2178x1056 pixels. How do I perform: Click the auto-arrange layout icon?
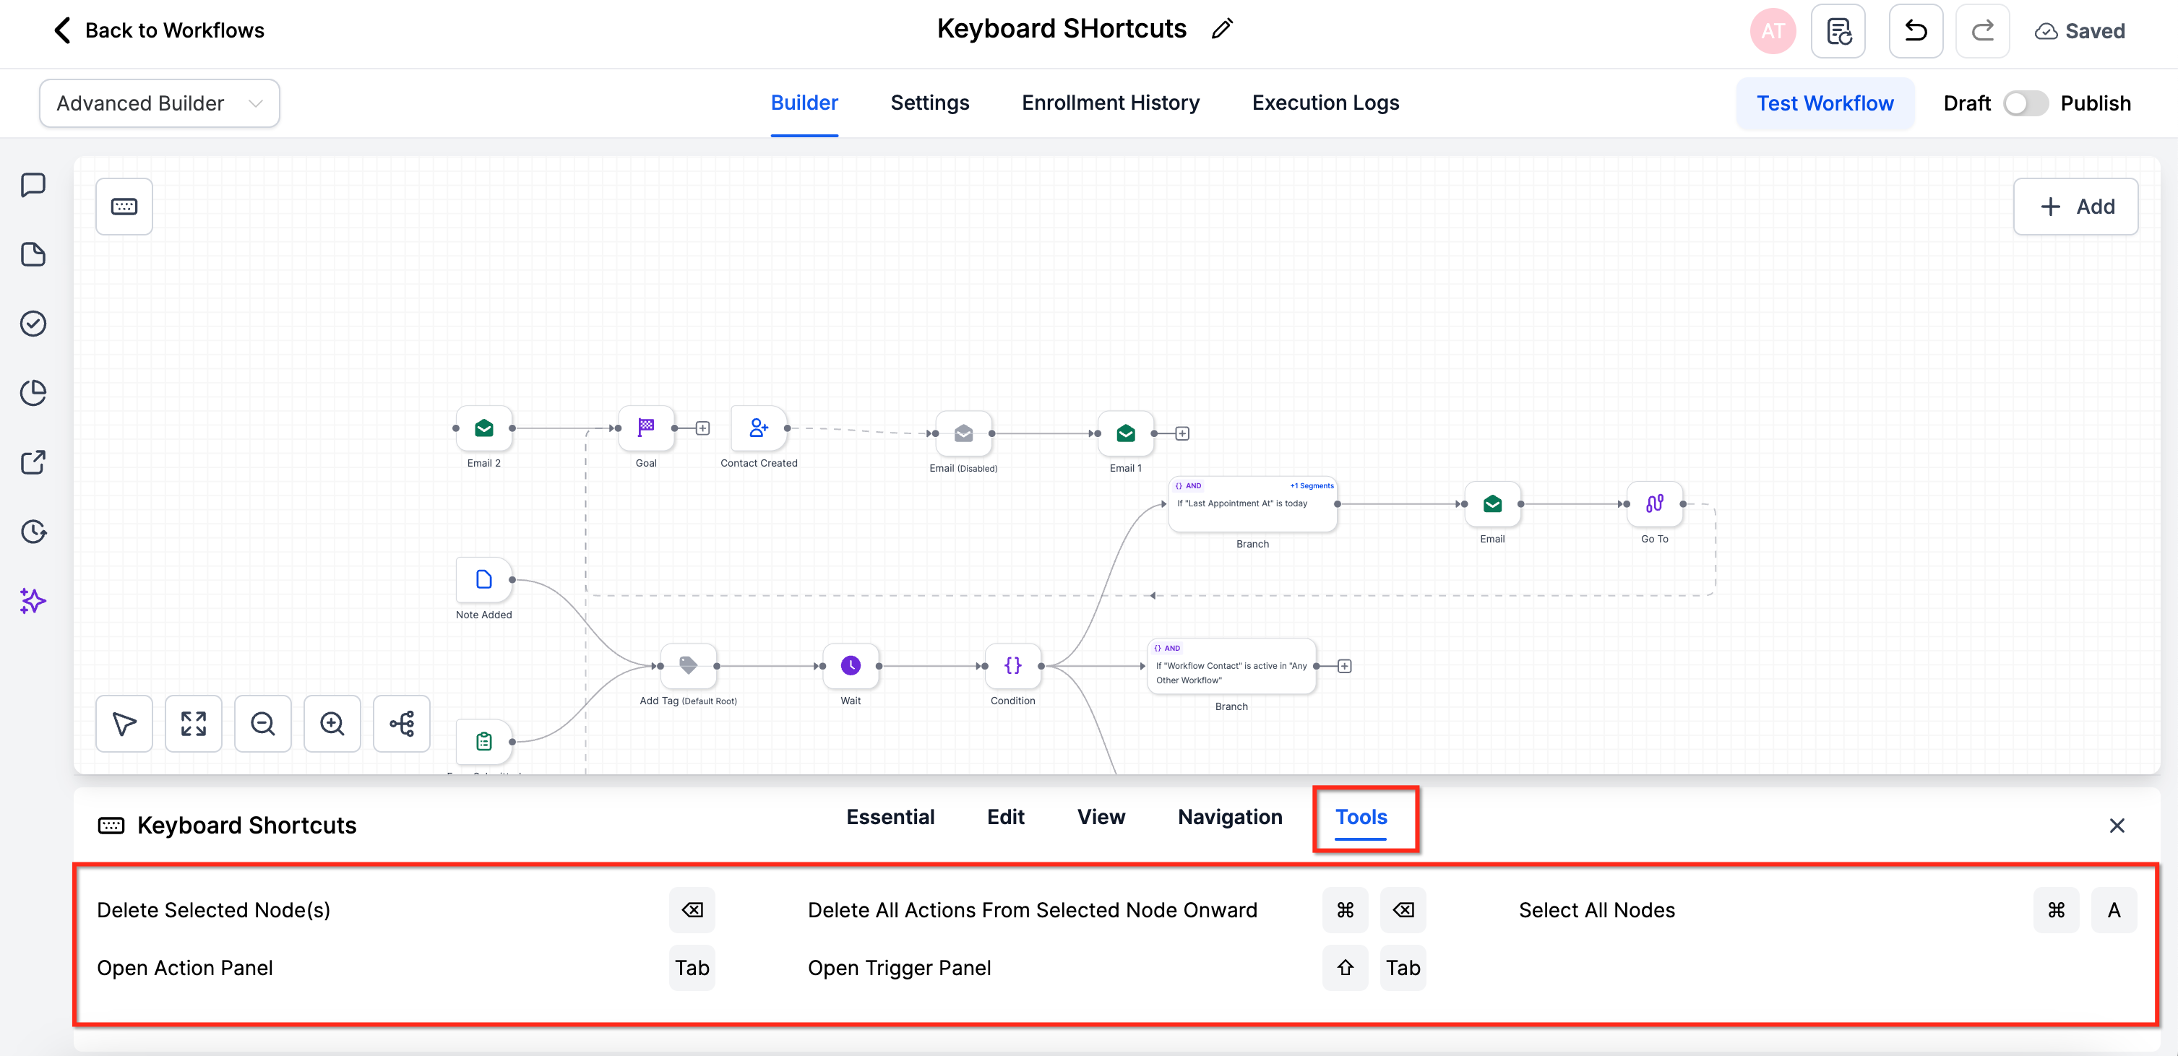pos(402,723)
